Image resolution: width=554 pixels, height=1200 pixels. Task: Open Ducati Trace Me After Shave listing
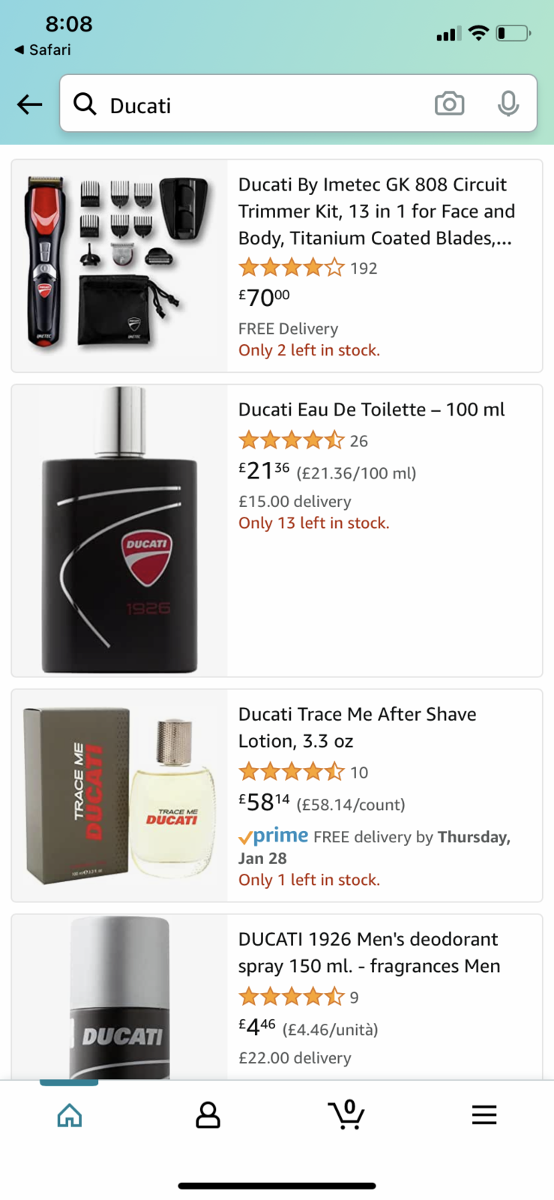tap(357, 727)
